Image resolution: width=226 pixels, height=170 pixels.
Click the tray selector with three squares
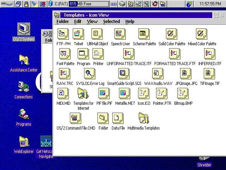[114, 4]
